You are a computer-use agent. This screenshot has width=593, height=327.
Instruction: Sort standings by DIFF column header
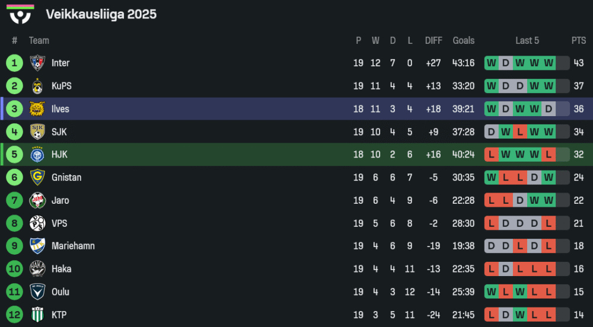(x=433, y=40)
